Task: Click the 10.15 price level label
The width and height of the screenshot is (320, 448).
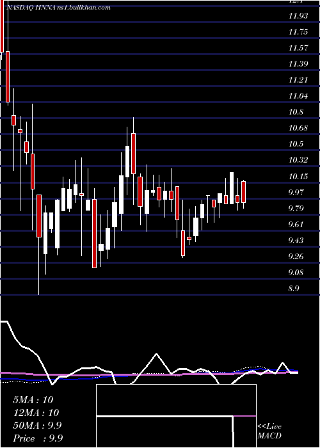Action: click(298, 176)
